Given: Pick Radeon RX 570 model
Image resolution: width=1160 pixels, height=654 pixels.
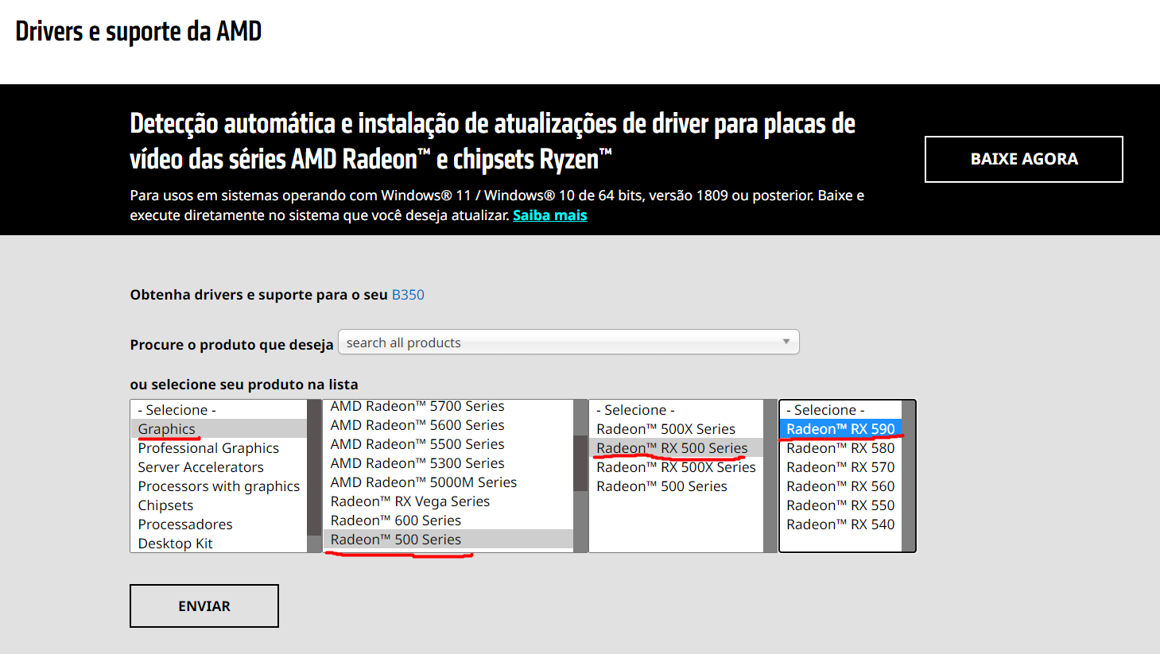Looking at the screenshot, I should coord(840,467).
